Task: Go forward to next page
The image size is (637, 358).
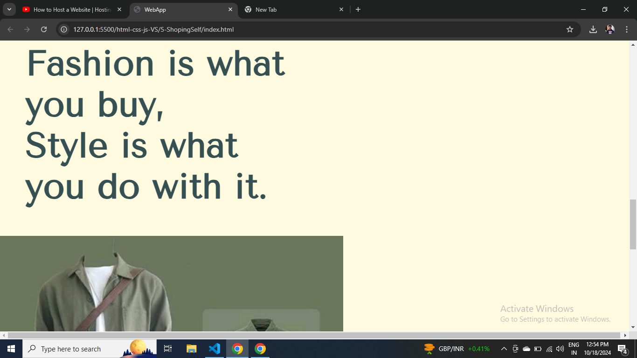Action: point(27,29)
